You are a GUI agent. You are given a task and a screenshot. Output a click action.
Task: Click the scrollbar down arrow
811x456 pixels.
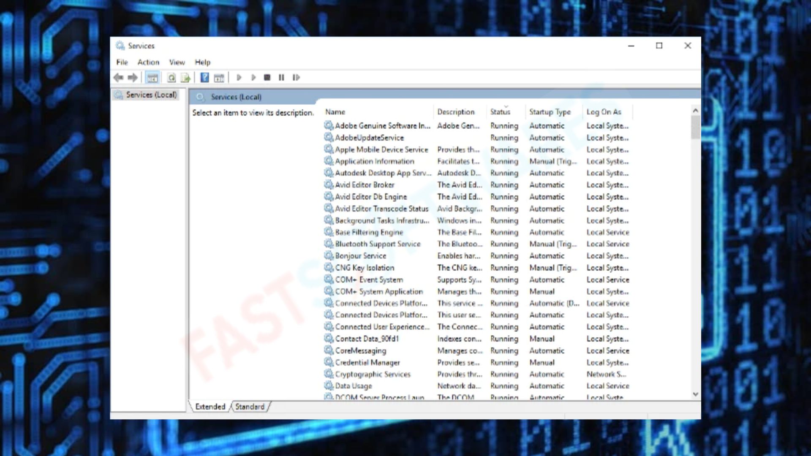pyautogui.click(x=695, y=394)
